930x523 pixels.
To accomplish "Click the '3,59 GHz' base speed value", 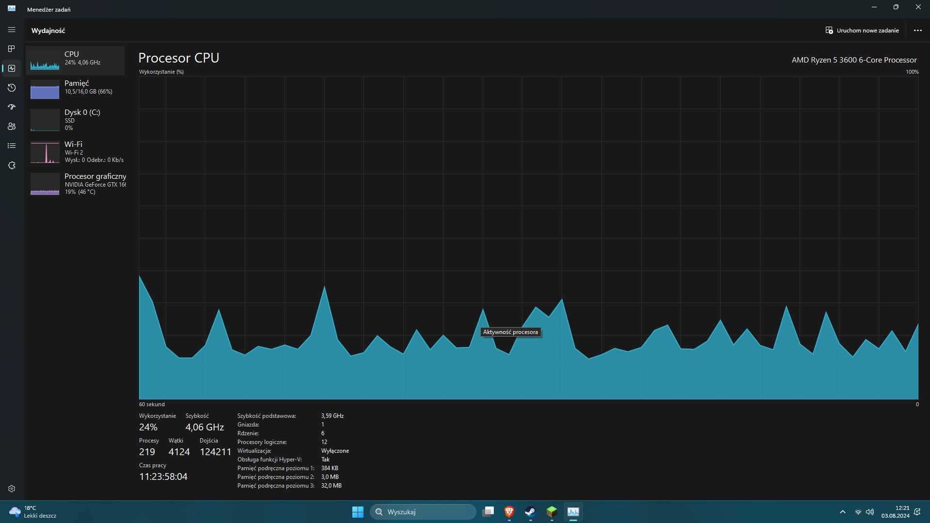I will tap(332, 416).
